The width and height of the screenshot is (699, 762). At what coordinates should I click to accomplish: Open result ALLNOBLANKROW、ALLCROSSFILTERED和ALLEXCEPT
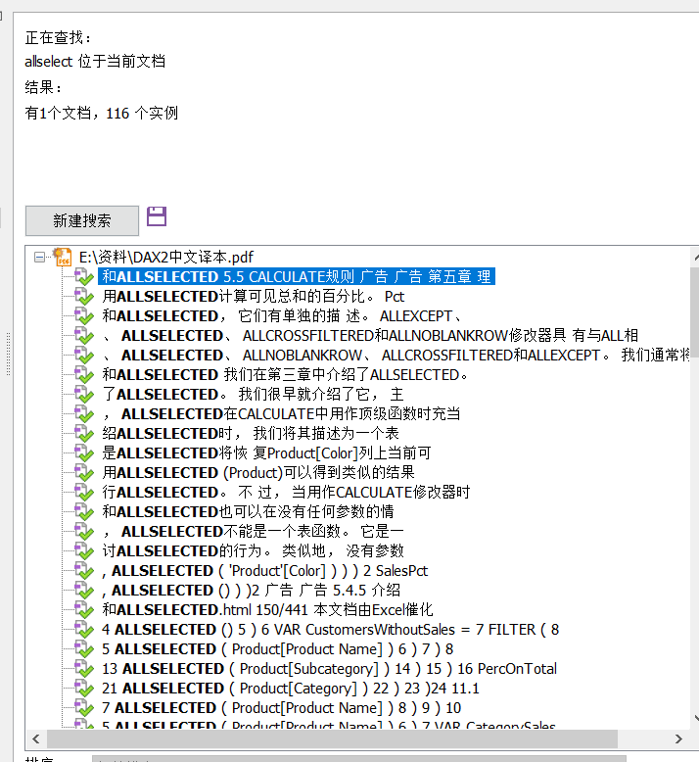[396, 356]
